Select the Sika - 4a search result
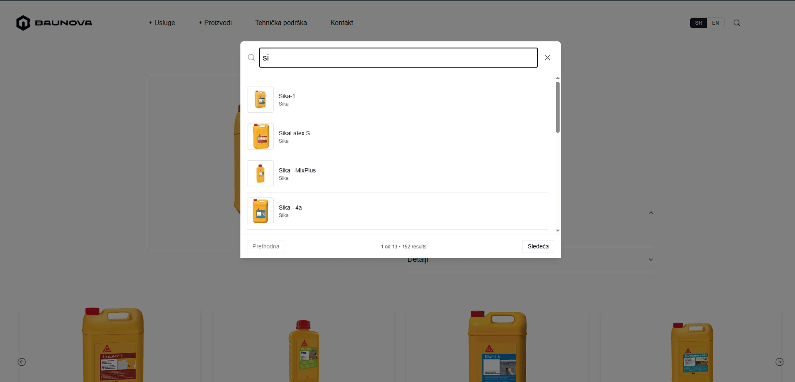This screenshot has width=795, height=382. (x=290, y=207)
